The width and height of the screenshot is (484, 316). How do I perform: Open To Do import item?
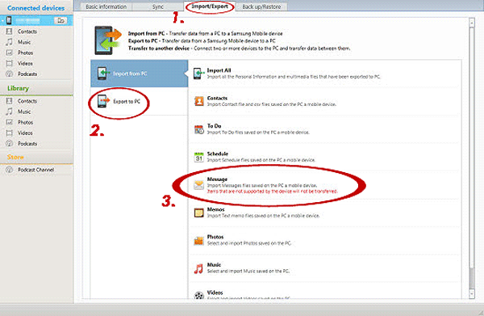coord(325,129)
